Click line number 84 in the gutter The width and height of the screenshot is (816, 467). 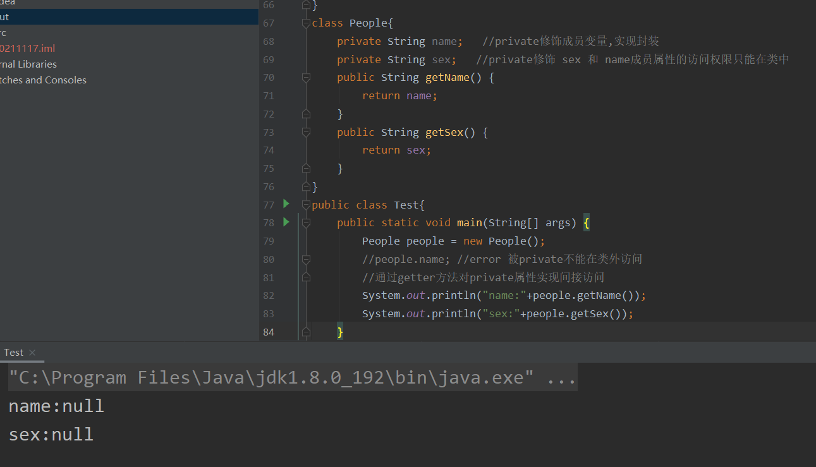(268, 332)
